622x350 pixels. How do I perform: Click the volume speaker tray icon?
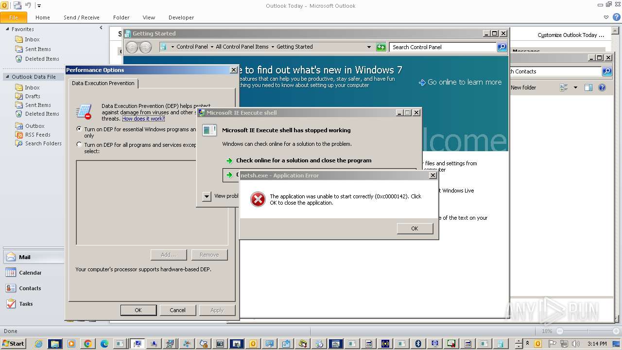pyautogui.click(x=576, y=344)
